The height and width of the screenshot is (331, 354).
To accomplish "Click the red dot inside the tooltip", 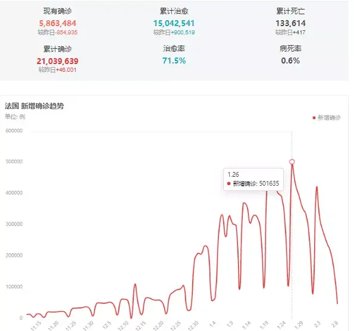I will point(228,184).
